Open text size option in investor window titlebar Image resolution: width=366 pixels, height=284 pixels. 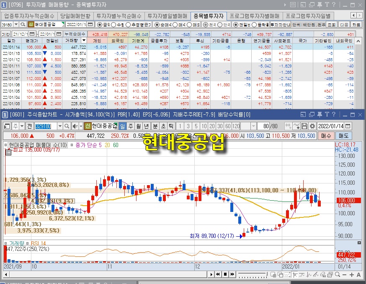pos(327,5)
